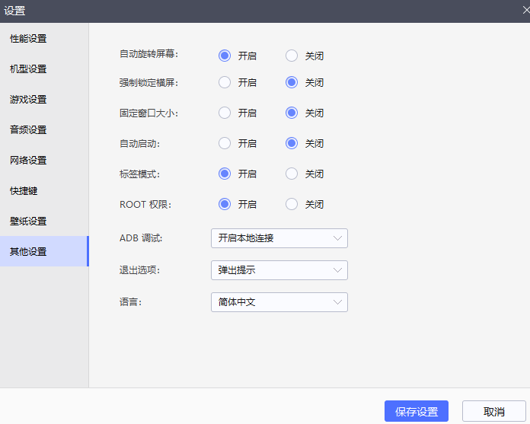Turn off ROOT 权限 with 关闭
This screenshot has width=530, height=424.
pos(292,204)
